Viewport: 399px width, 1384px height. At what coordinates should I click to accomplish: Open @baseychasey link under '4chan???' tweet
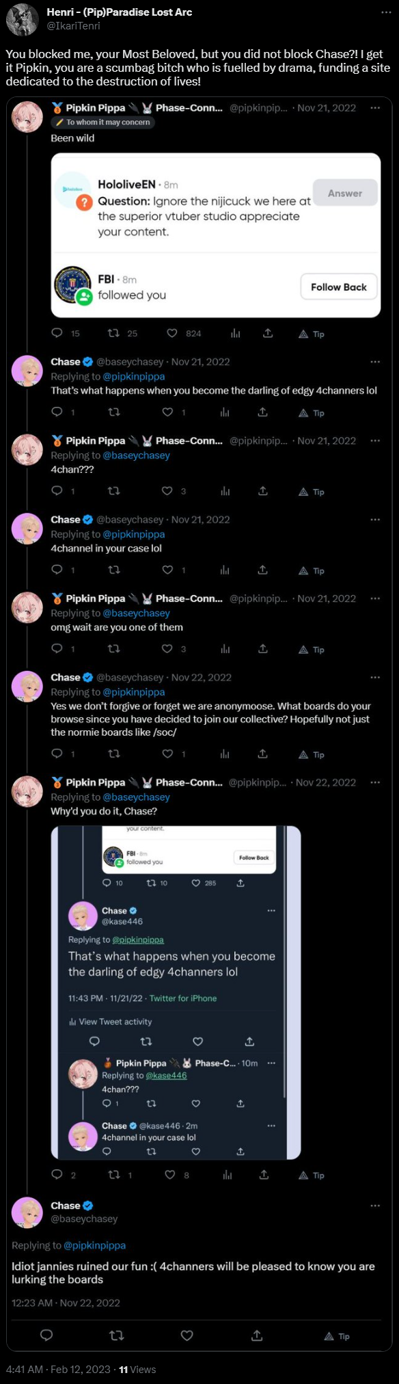(x=136, y=455)
